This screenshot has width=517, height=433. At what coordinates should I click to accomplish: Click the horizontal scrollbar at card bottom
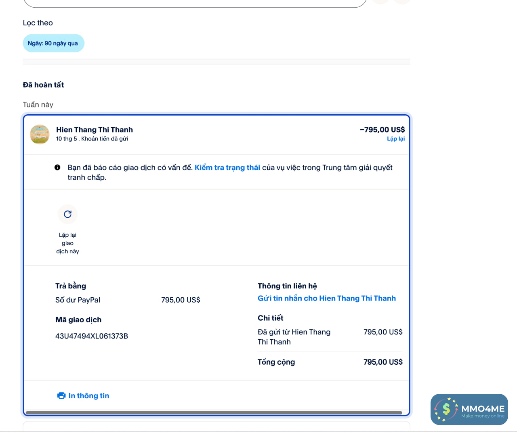click(x=214, y=413)
